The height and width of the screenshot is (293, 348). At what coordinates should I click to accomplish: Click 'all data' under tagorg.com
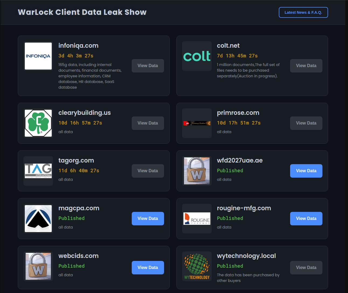66,180
